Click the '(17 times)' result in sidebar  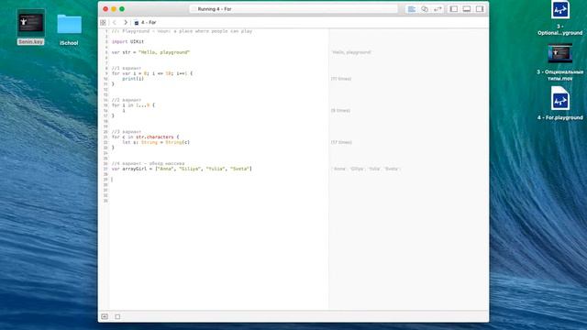point(341,142)
